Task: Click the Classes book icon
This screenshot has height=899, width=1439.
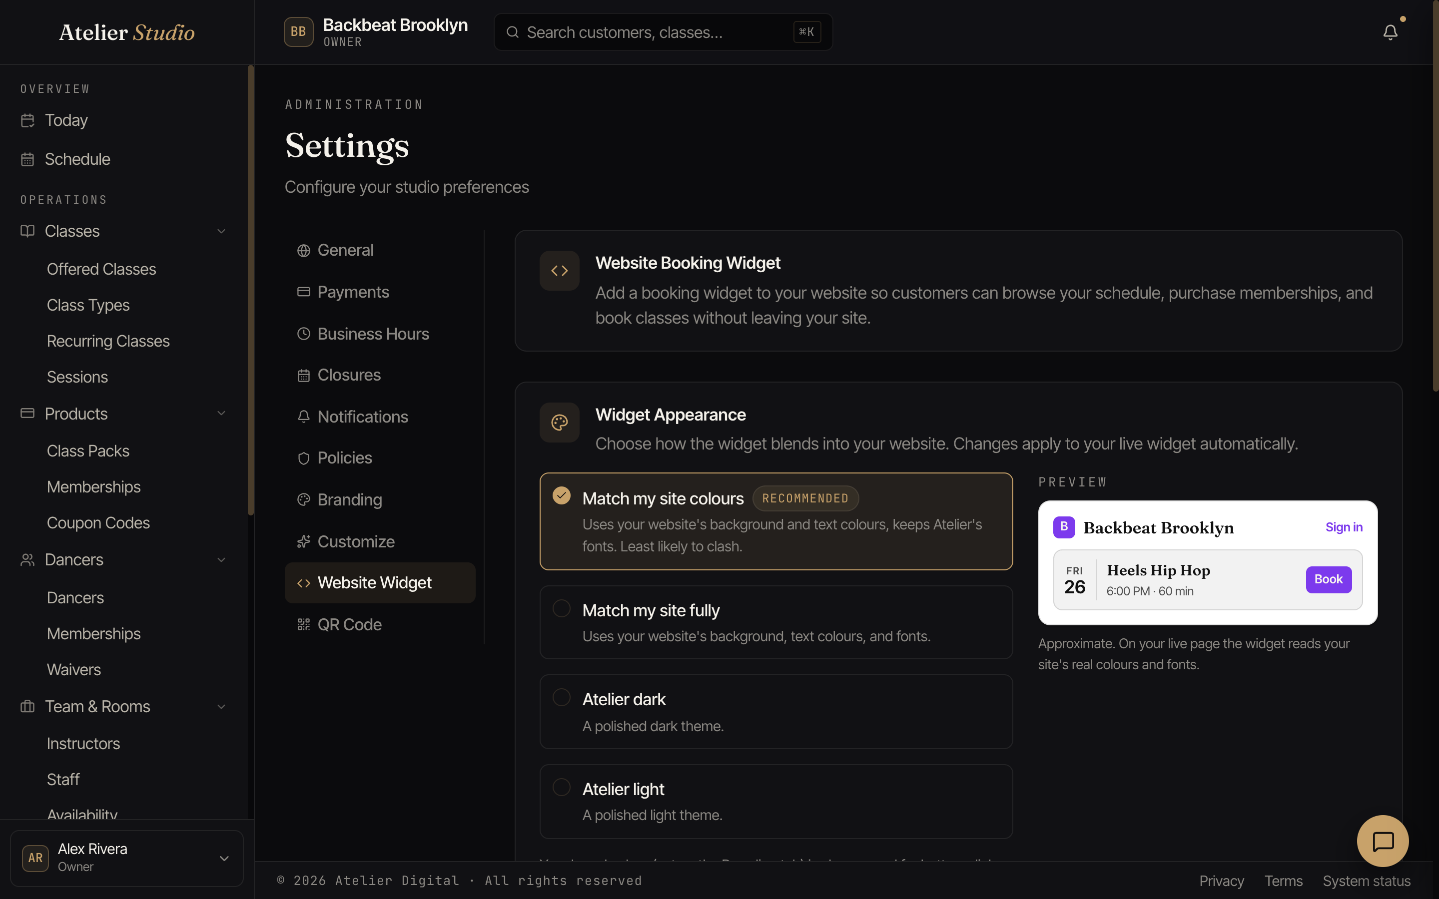Action: click(x=27, y=231)
